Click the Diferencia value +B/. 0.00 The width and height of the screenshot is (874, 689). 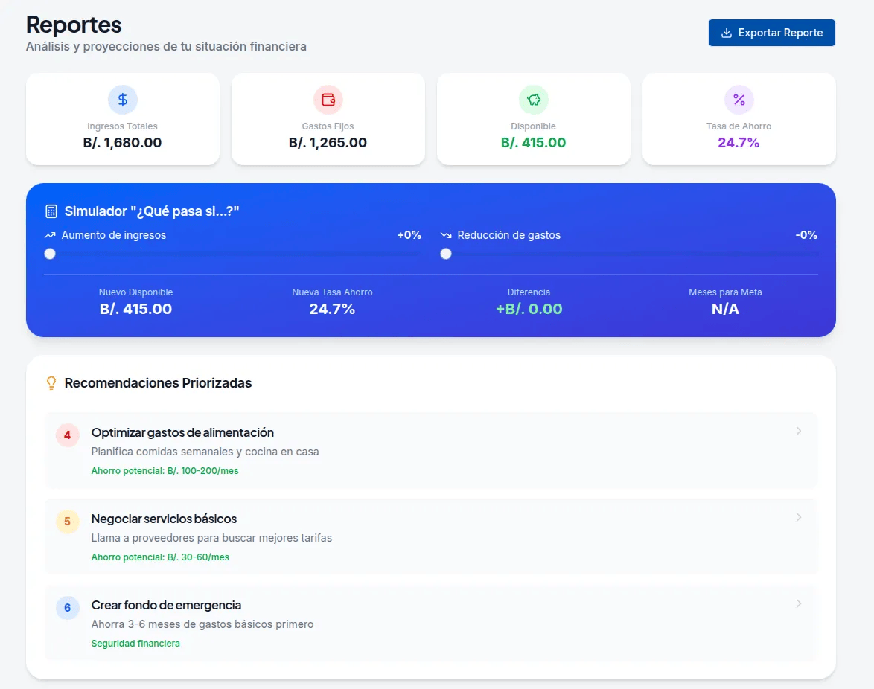tap(529, 309)
